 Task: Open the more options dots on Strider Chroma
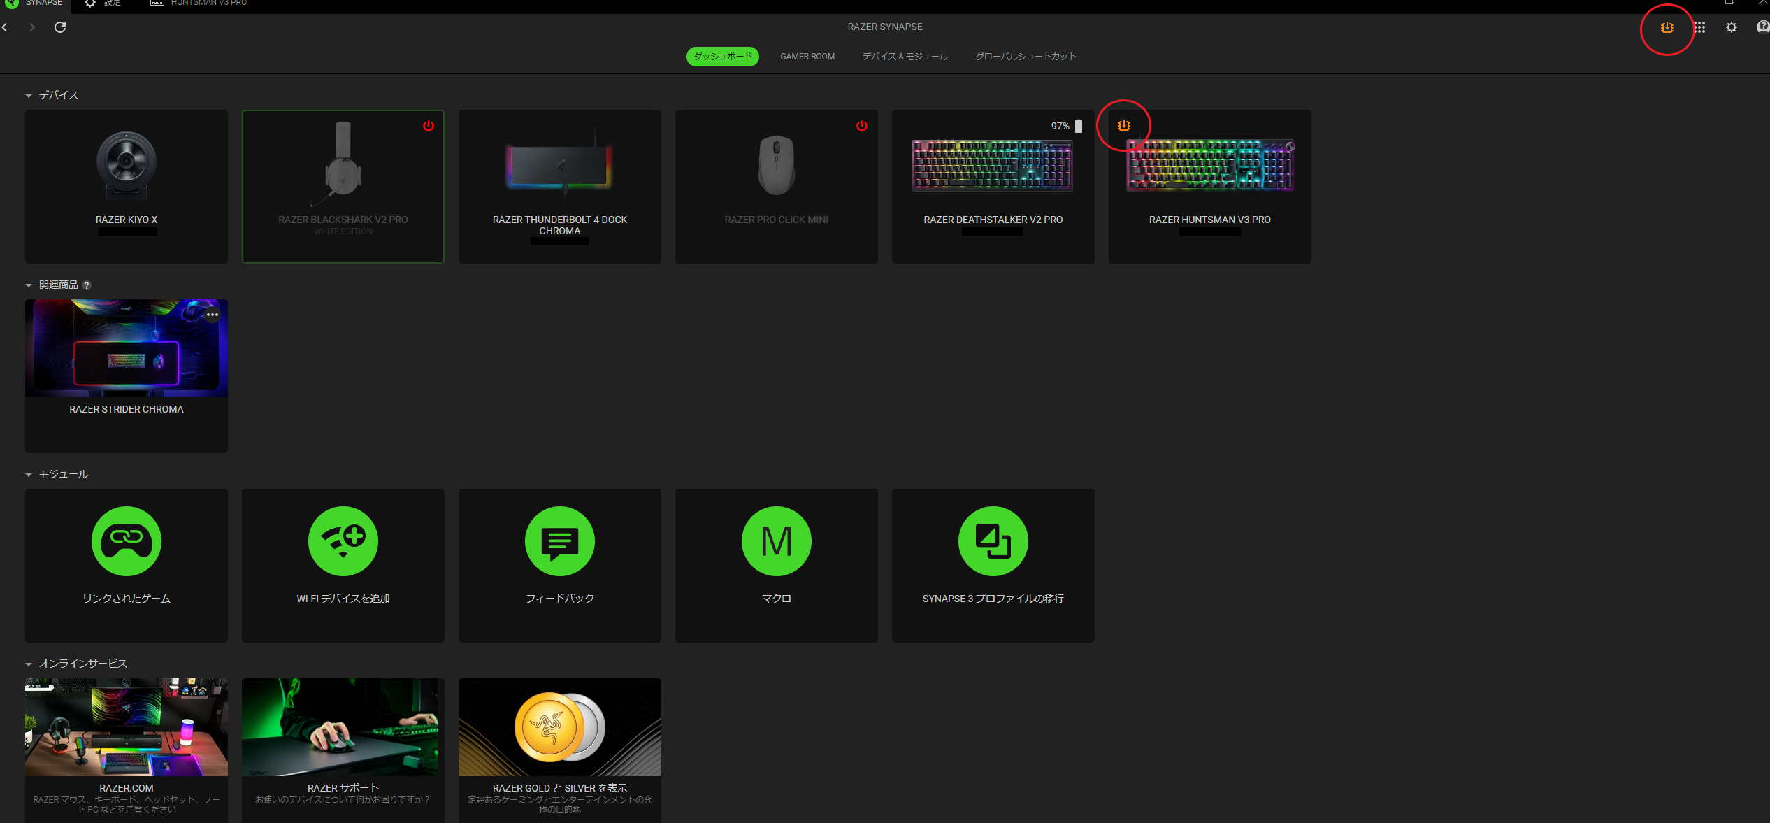[213, 315]
